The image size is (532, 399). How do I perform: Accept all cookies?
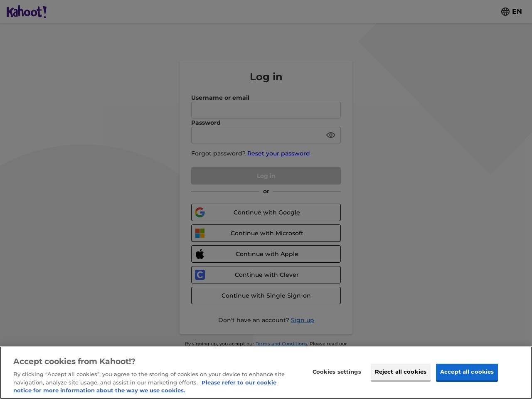click(467, 372)
